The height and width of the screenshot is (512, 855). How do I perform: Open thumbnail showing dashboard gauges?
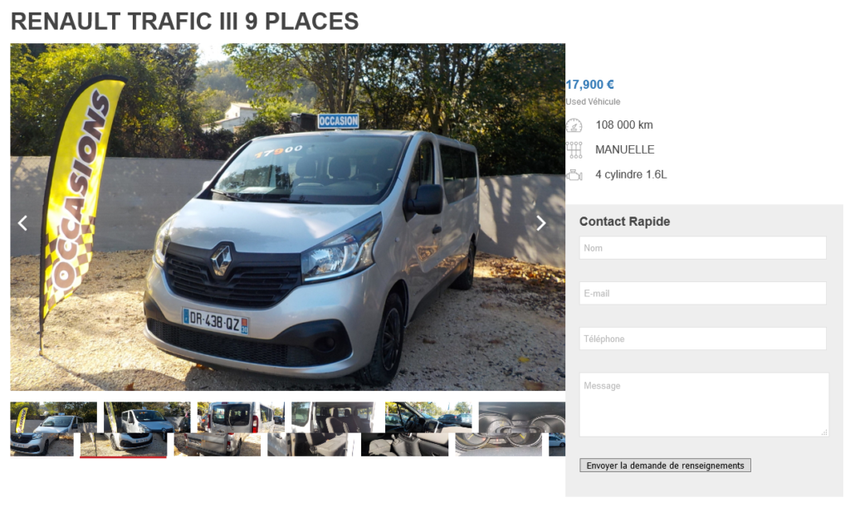[511, 428]
